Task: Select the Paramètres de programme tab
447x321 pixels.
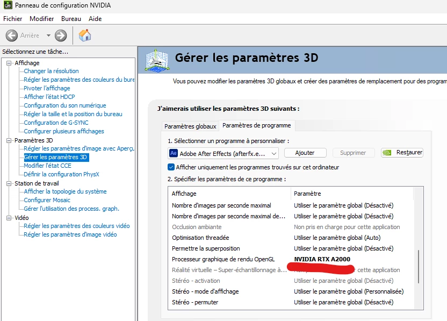Action: 257,125
